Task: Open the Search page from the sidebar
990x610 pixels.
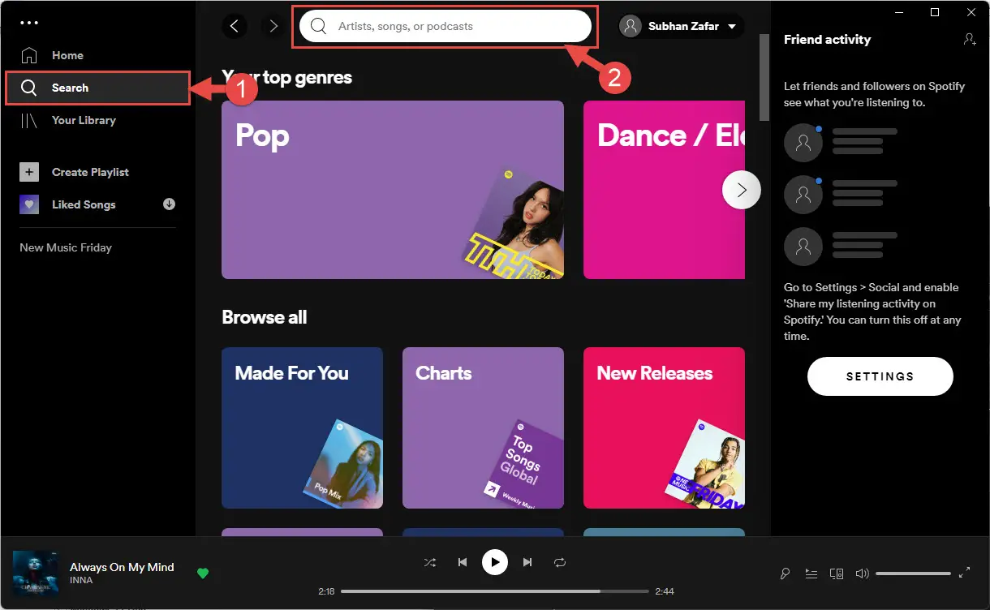Action: pos(97,88)
